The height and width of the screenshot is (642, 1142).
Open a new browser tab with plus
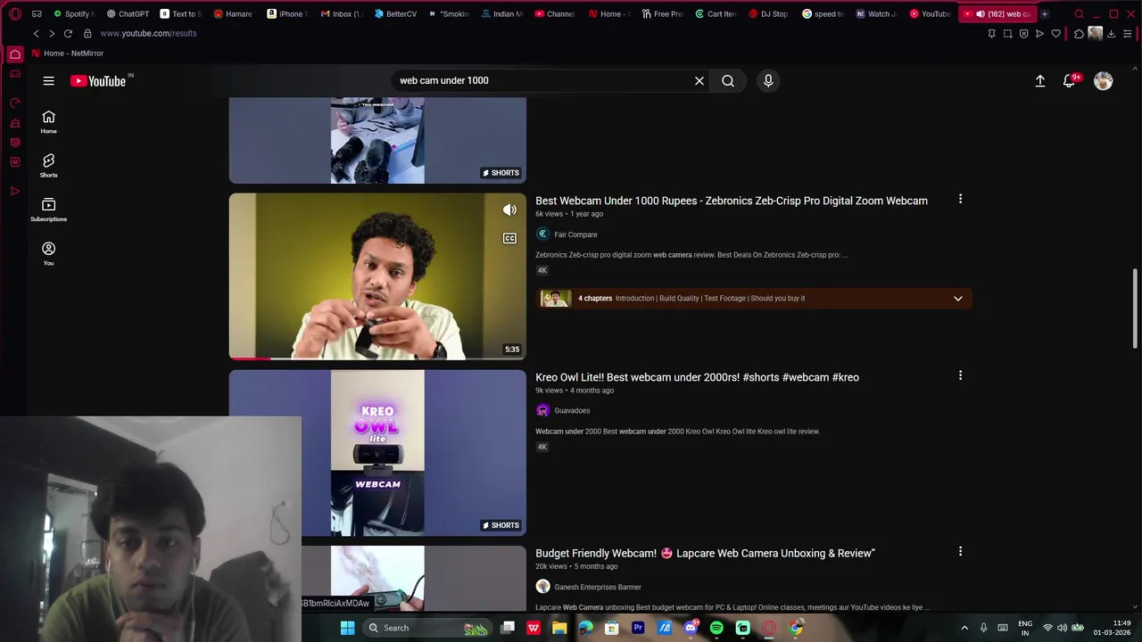click(1045, 14)
